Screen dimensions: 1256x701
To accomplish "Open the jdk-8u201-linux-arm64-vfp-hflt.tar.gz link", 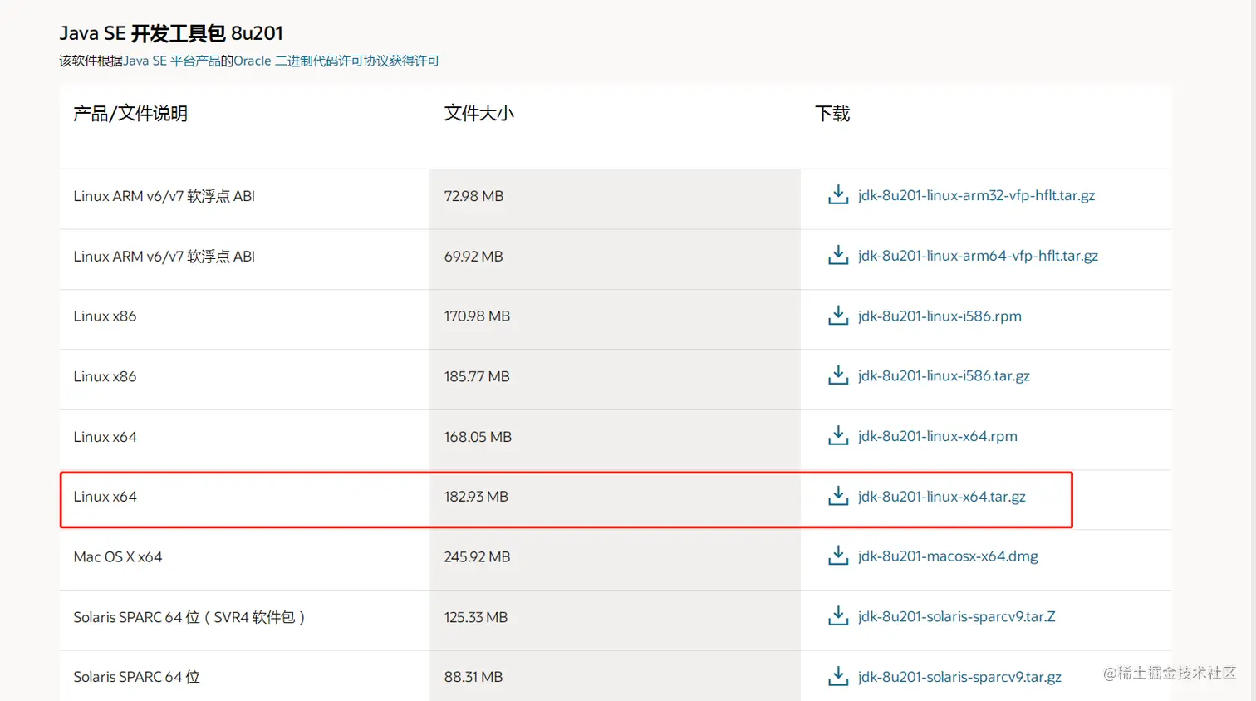I will (x=978, y=256).
